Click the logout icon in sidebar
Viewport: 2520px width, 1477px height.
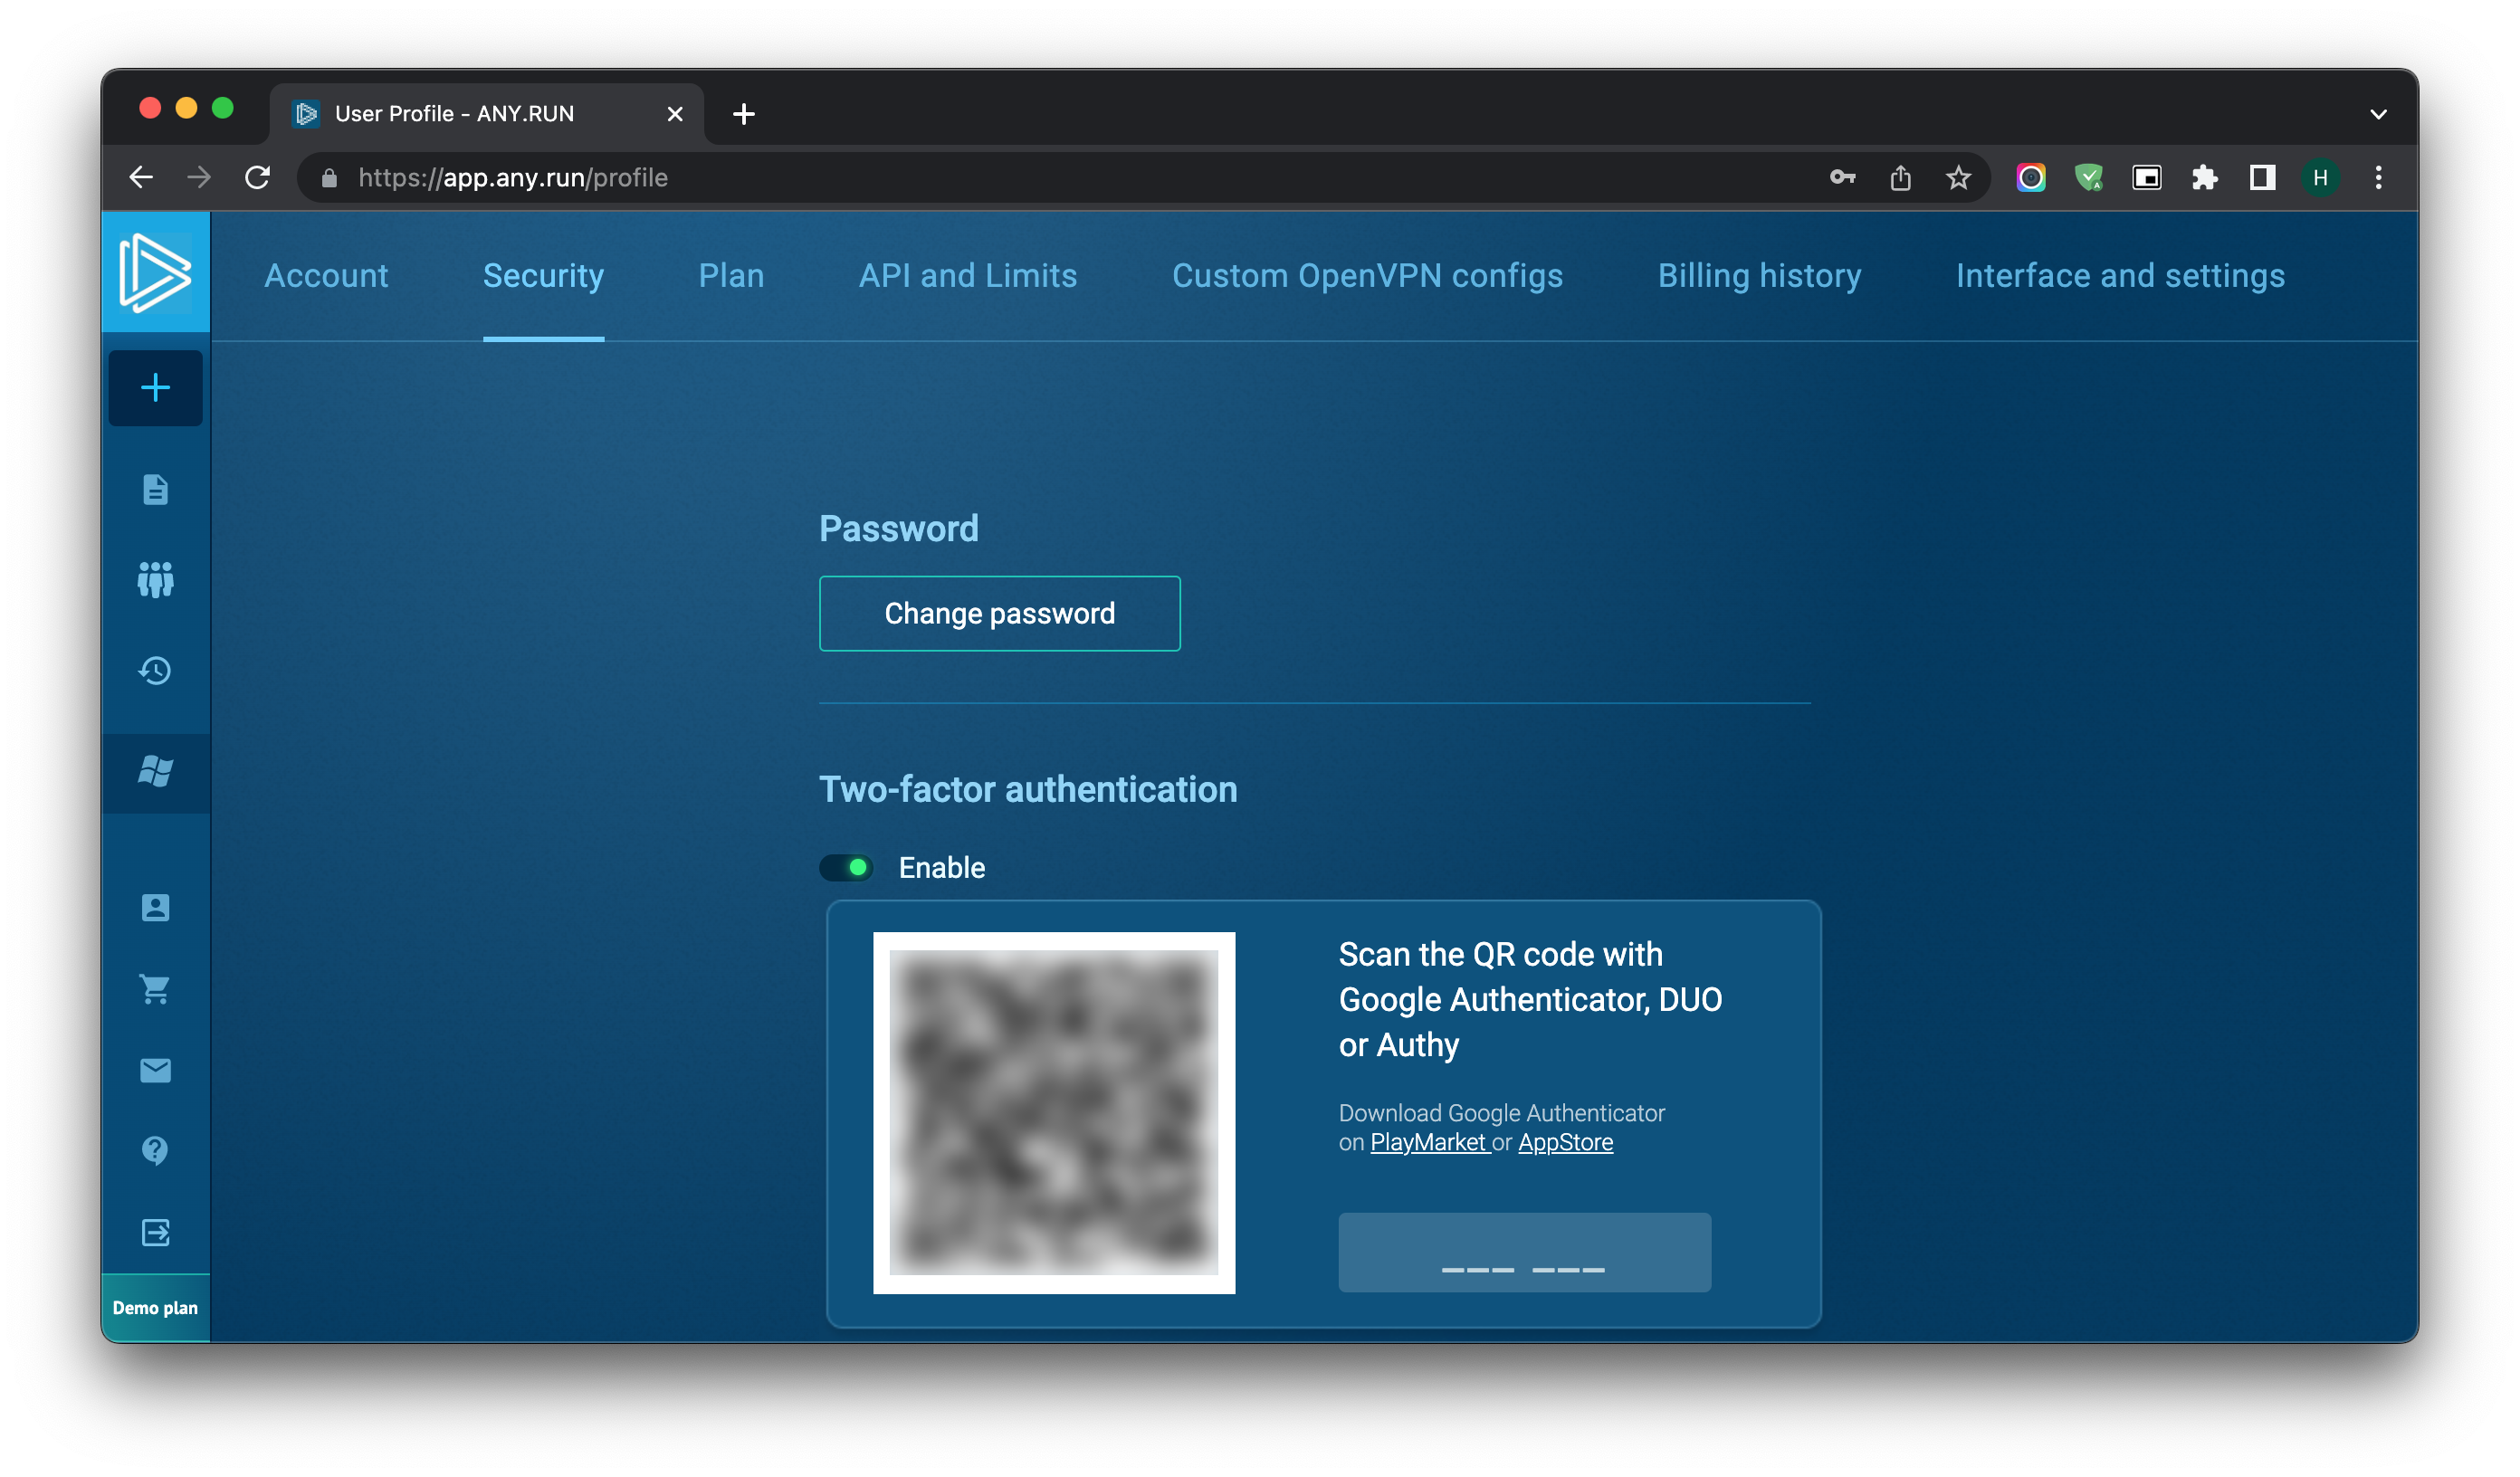point(155,1233)
